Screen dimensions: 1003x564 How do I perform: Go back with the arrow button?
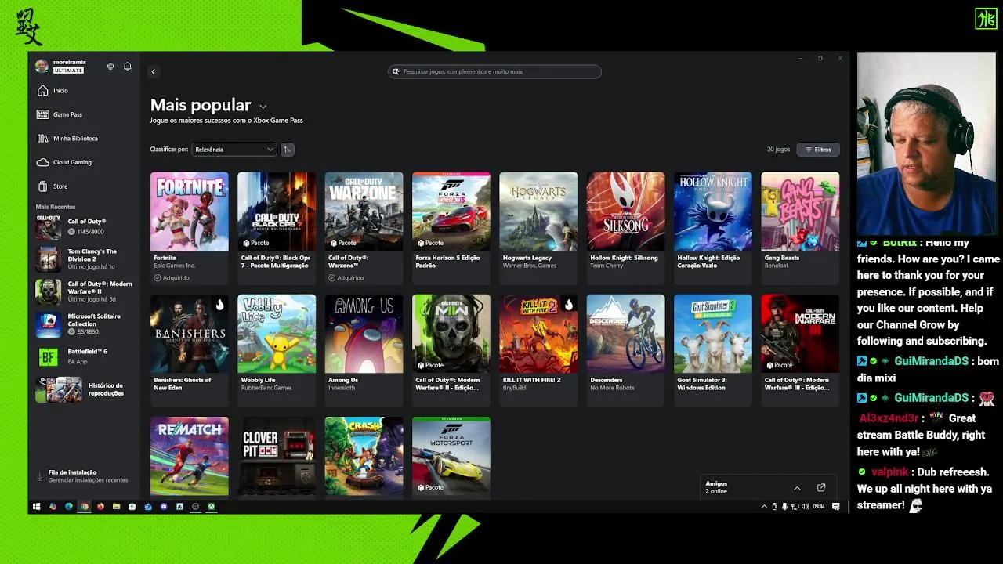click(153, 71)
